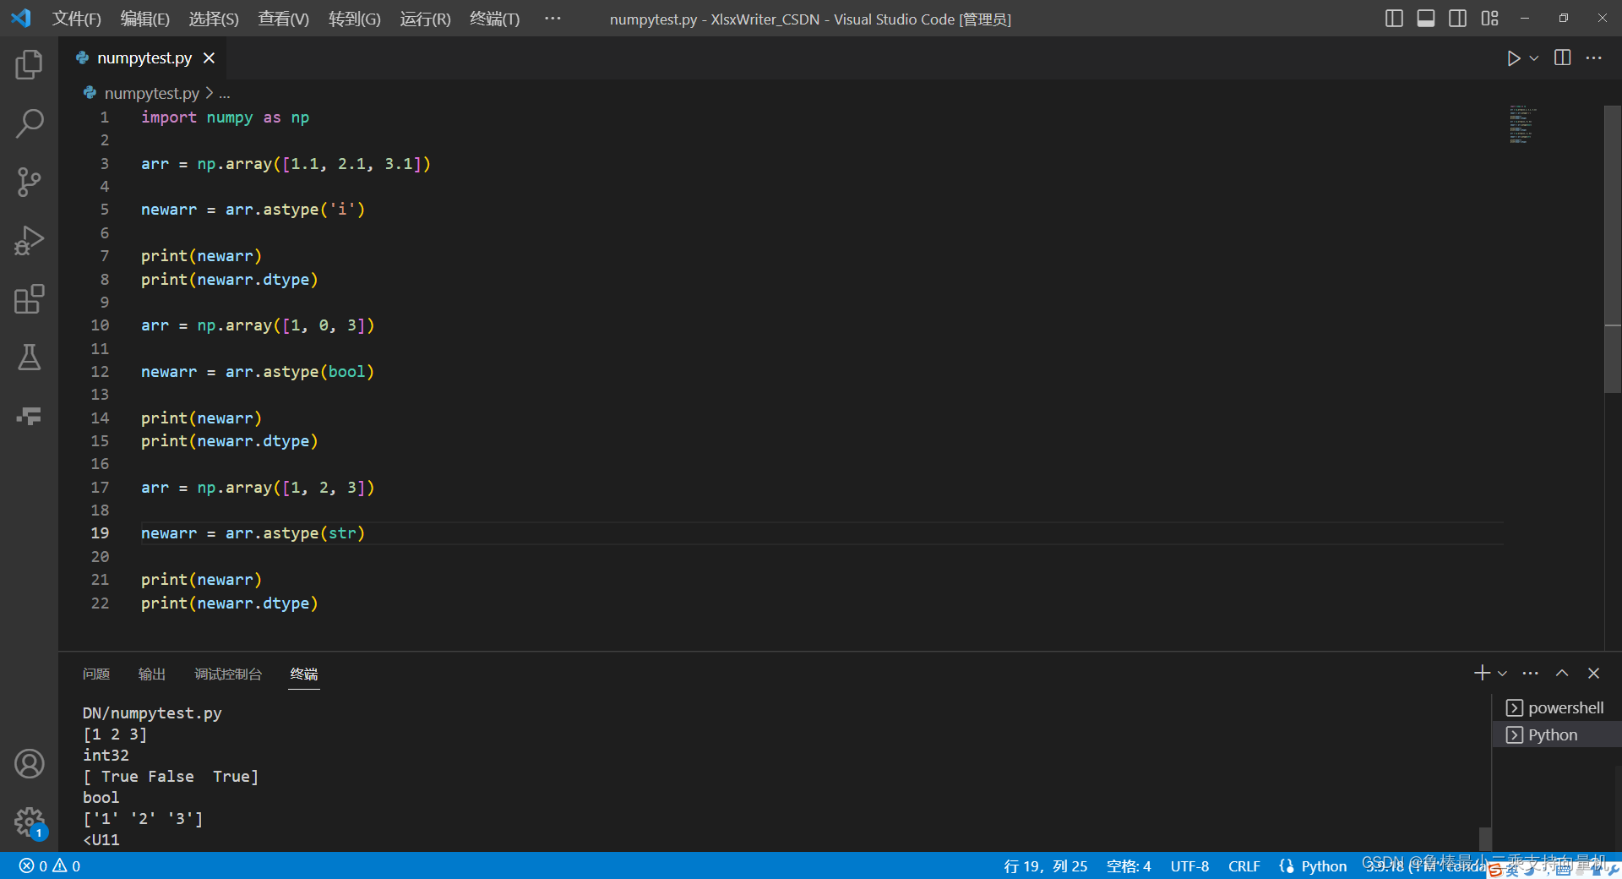This screenshot has width=1622, height=879.
Task: Open editor More Actions ellipsis
Action: point(1594,57)
